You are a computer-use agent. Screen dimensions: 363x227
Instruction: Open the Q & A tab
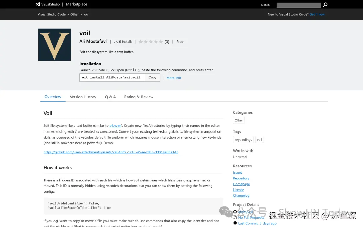(x=110, y=97)
